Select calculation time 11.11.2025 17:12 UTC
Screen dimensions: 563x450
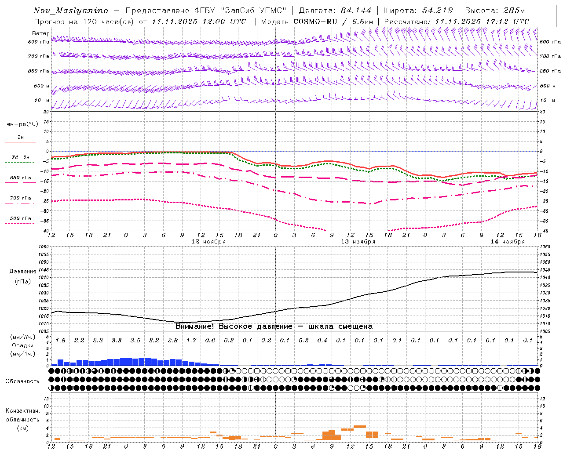pos(482,22)
